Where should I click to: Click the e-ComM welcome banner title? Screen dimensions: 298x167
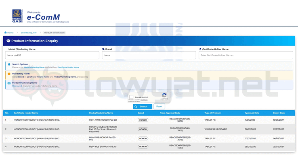point(43,17)
